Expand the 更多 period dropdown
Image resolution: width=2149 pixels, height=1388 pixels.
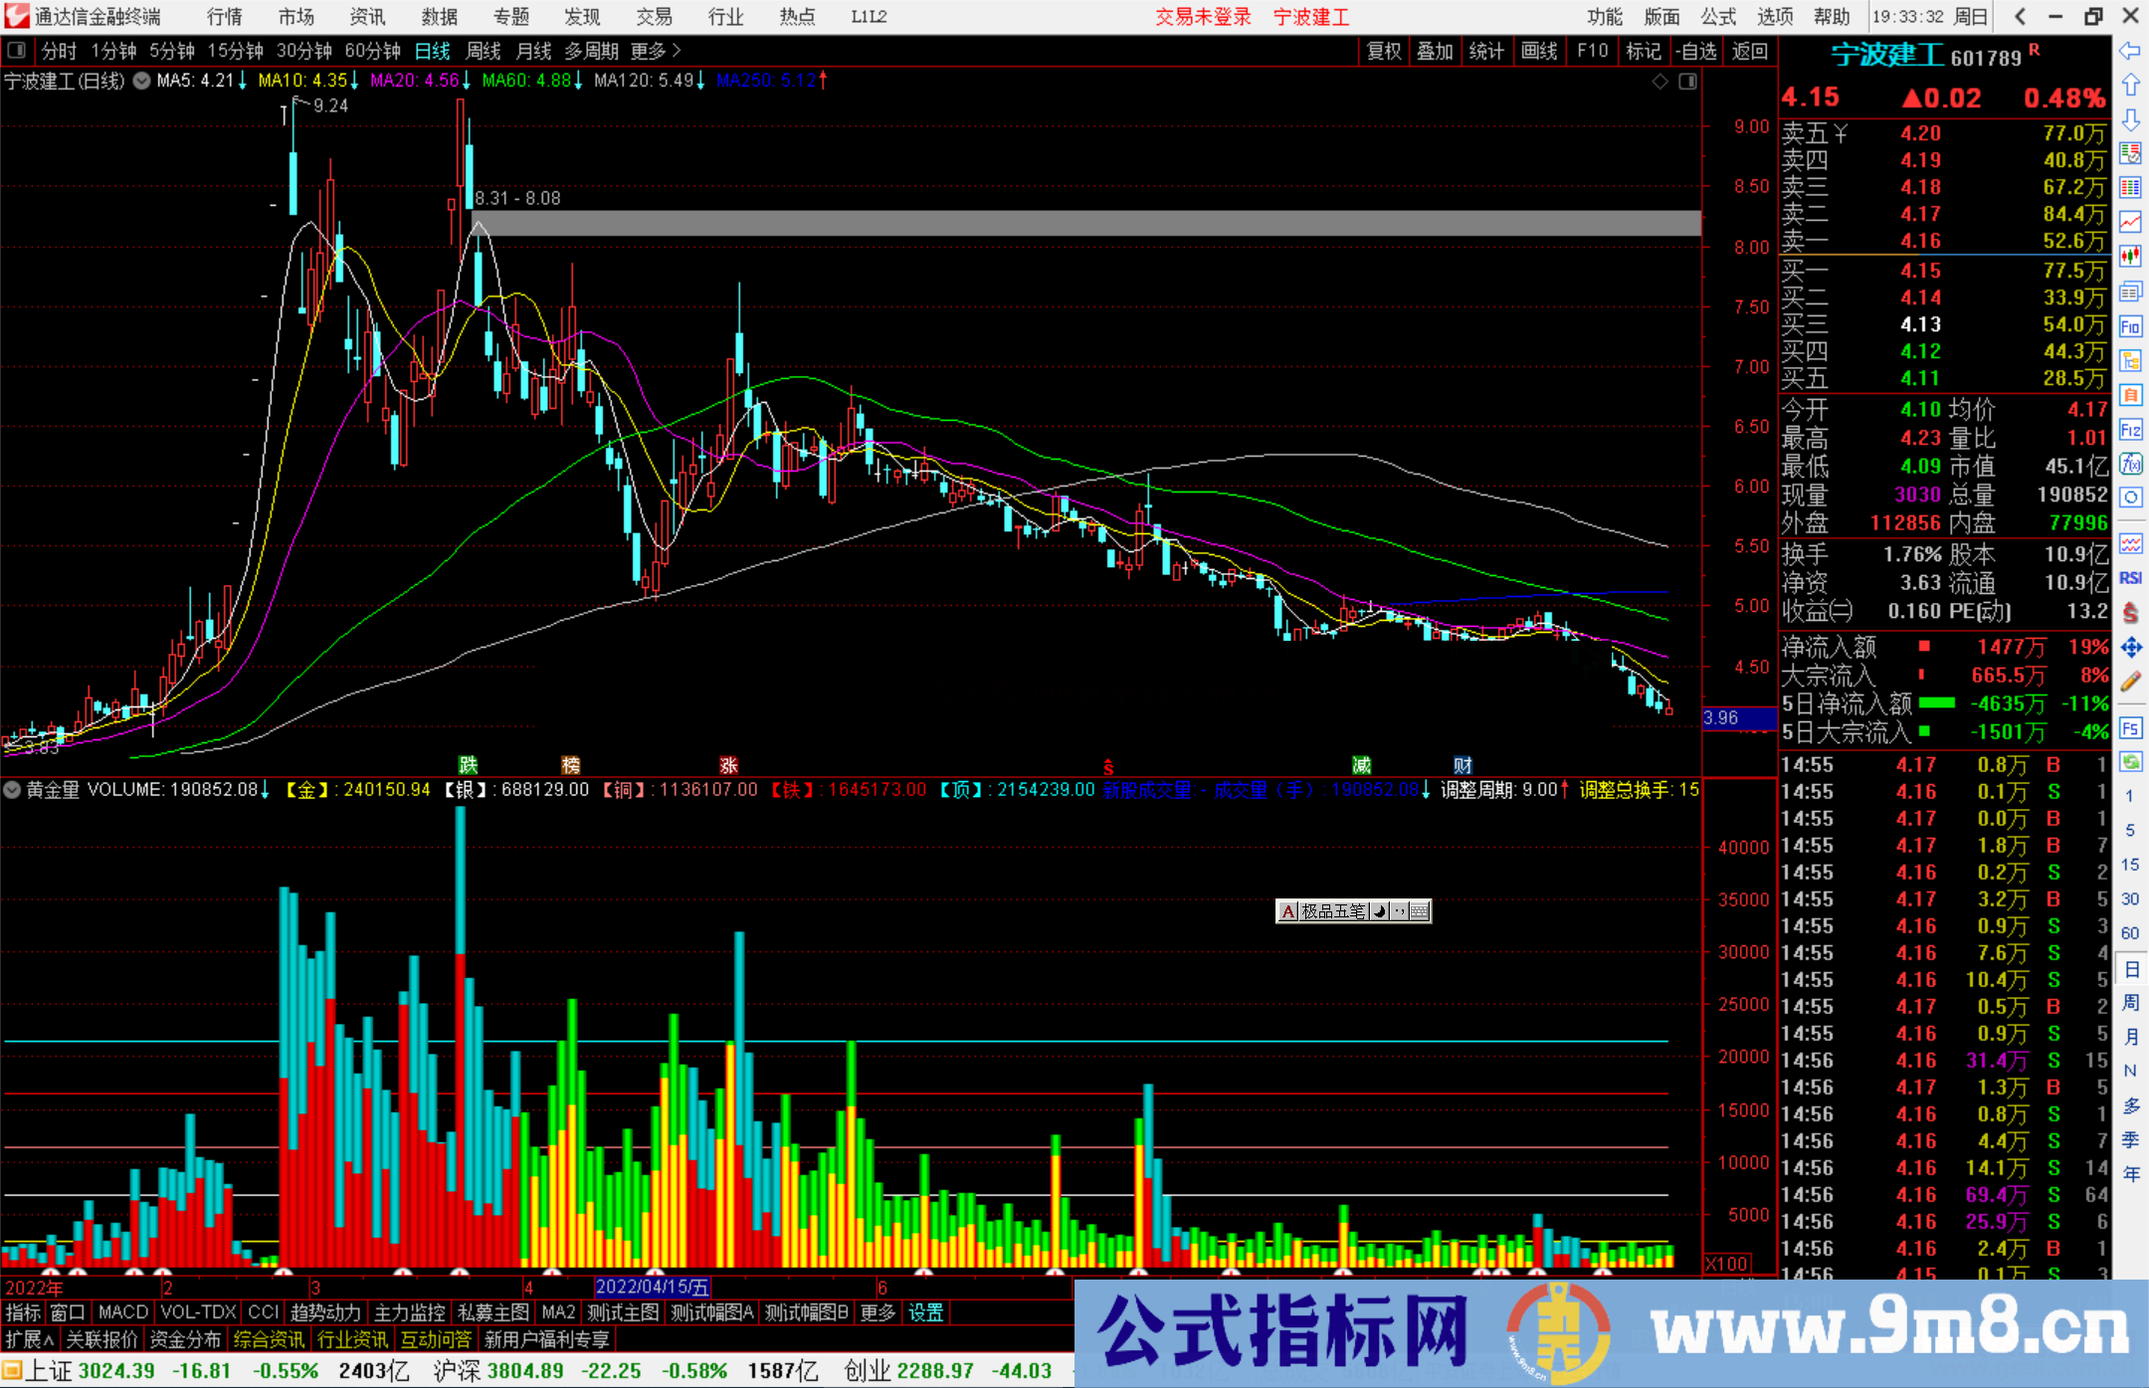click(x=647, y=51)
